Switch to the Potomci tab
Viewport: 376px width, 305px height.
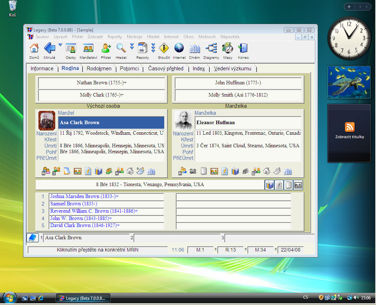pos(129,69)
